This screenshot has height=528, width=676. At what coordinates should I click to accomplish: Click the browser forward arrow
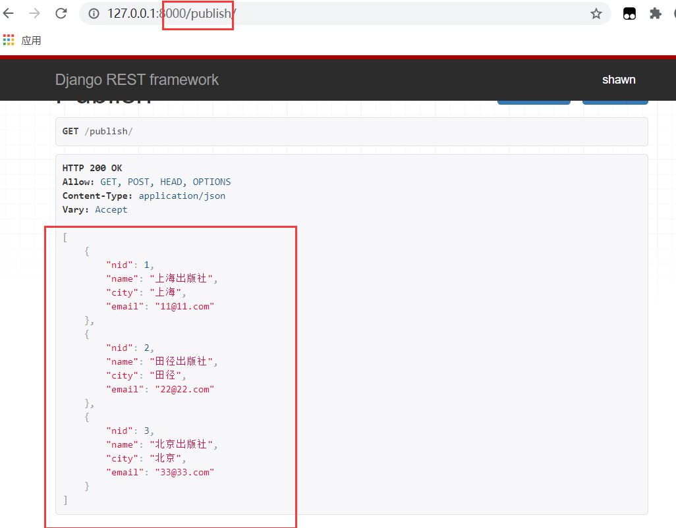tap(34, 13)
